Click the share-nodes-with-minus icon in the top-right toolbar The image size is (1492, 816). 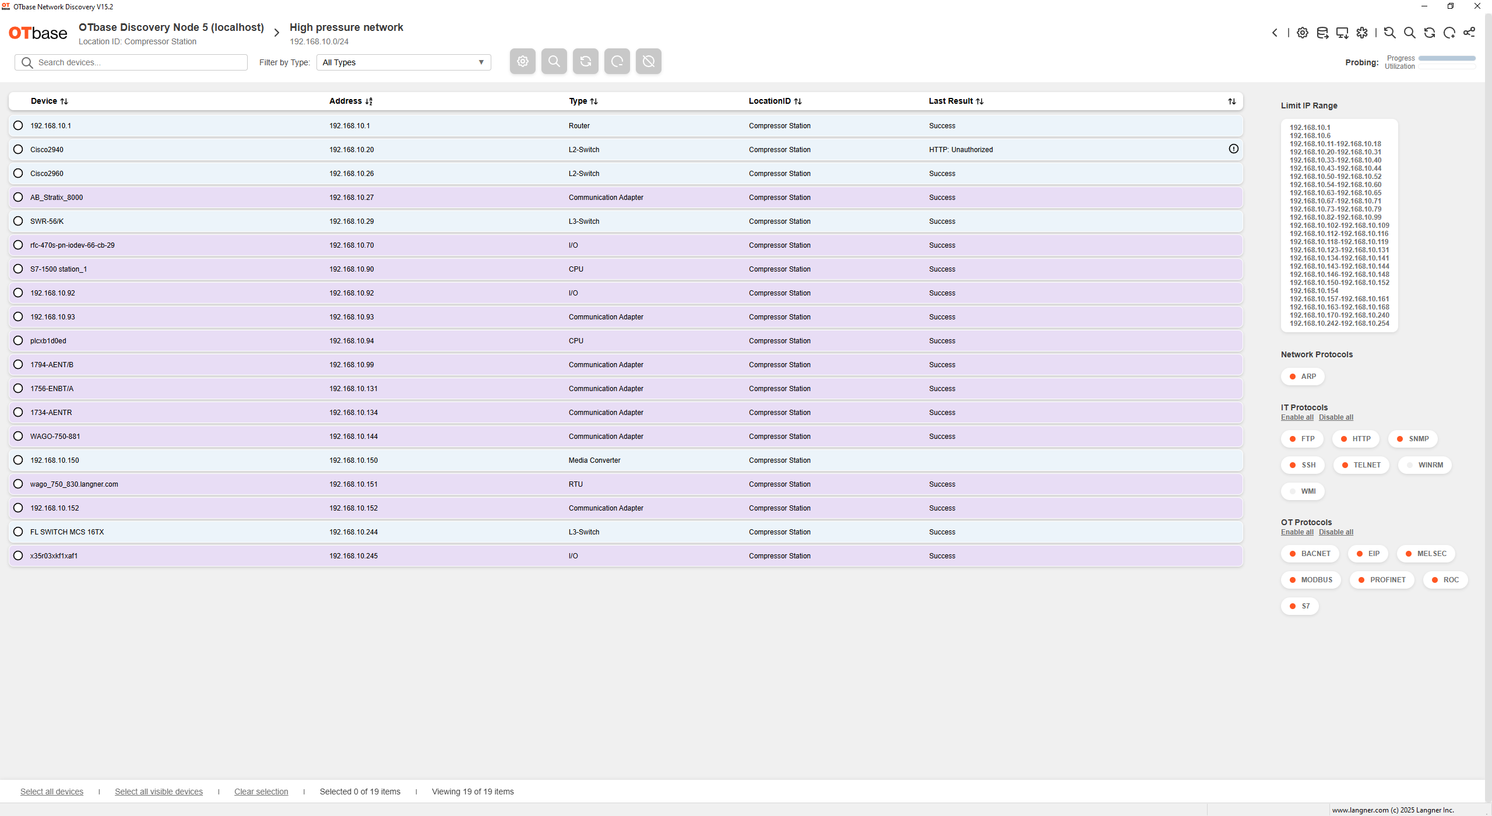coord(1469,32)
